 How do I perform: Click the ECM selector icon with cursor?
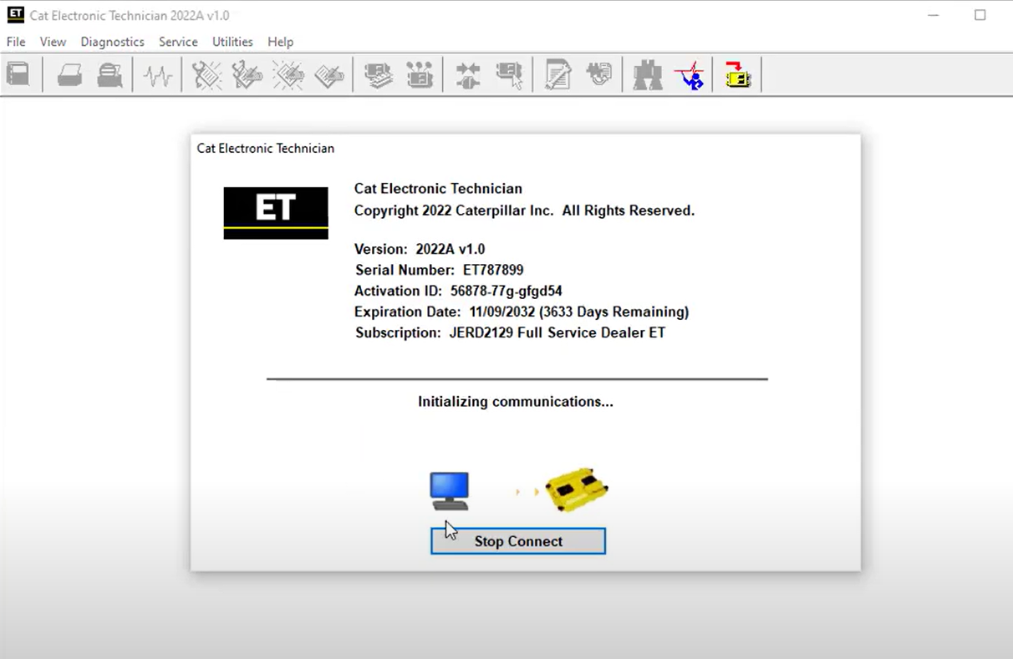coord(509,75)
